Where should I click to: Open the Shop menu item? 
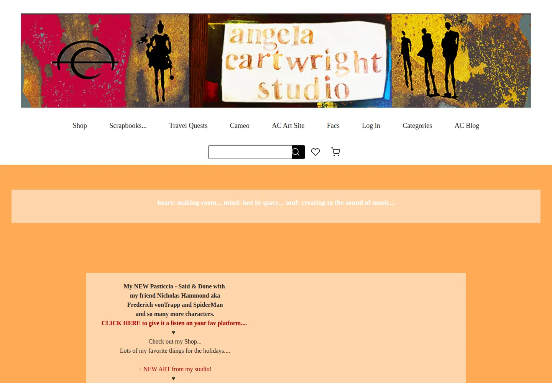[80, 126]
